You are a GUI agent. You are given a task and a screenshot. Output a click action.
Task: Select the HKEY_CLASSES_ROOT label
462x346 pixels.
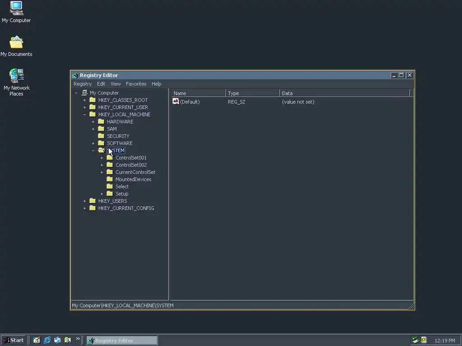[123, 100]
